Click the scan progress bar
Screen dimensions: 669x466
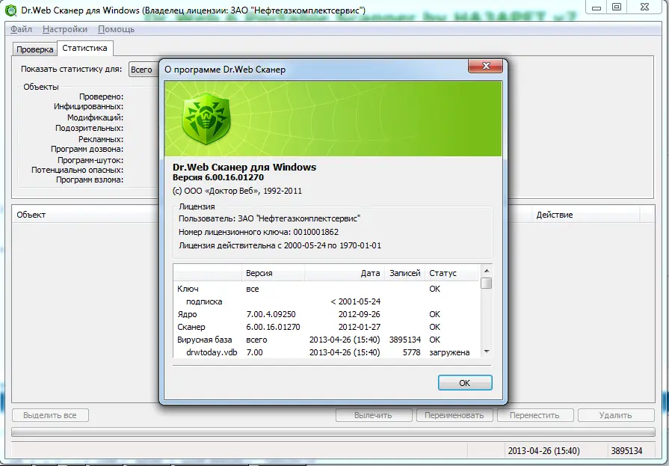(333, 432)
